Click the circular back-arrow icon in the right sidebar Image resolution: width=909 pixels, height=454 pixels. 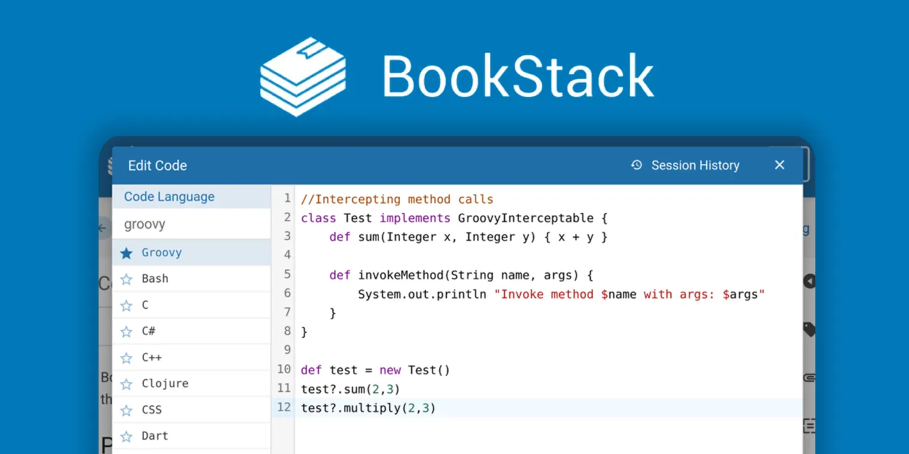tap(809, 281)
